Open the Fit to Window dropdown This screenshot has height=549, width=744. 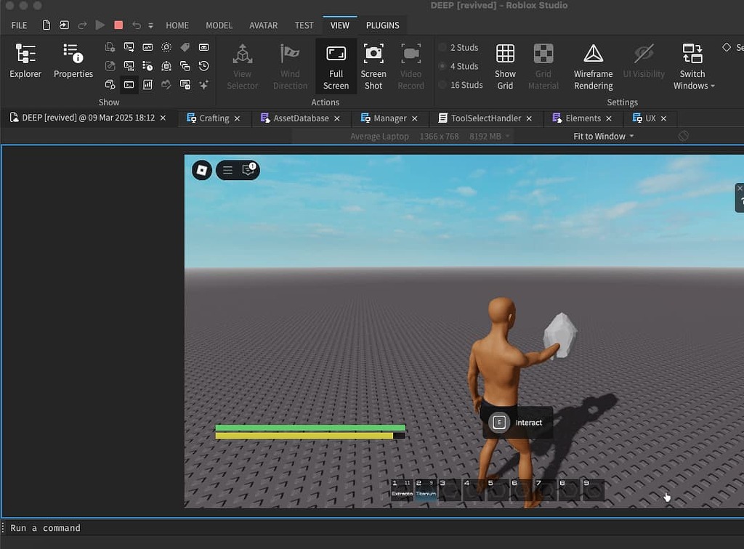[602, 136]
